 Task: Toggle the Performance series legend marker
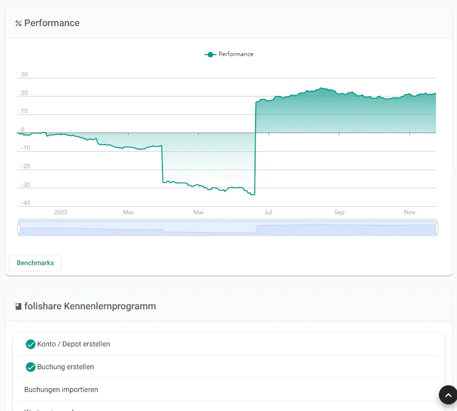click(210, 55)
